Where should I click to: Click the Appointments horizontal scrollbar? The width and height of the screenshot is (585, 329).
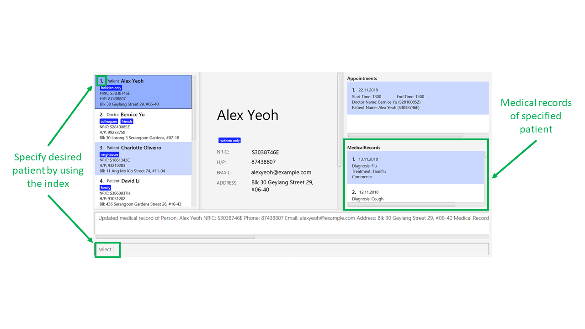405,135
